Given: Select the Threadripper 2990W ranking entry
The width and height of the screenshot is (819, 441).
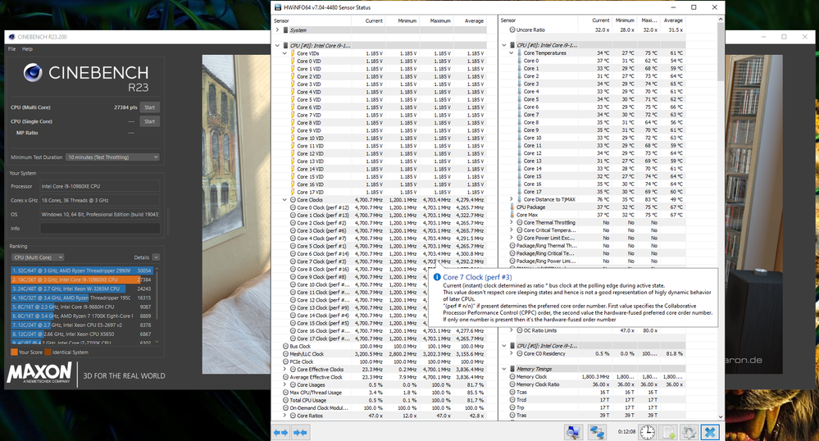Looking at the screenshot, I should coord(81,271).
